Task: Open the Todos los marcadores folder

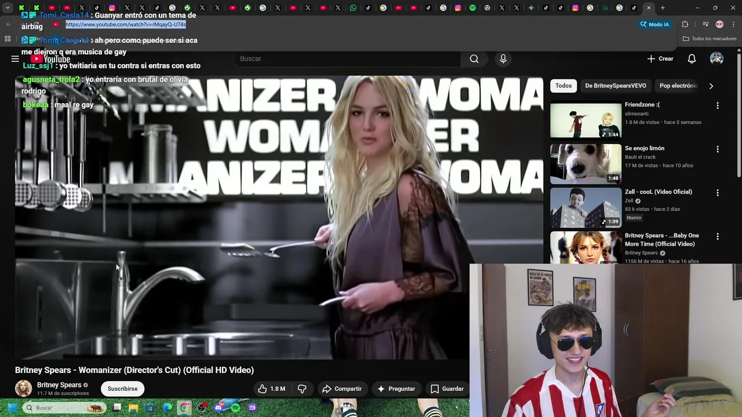Action: point(710,39)
